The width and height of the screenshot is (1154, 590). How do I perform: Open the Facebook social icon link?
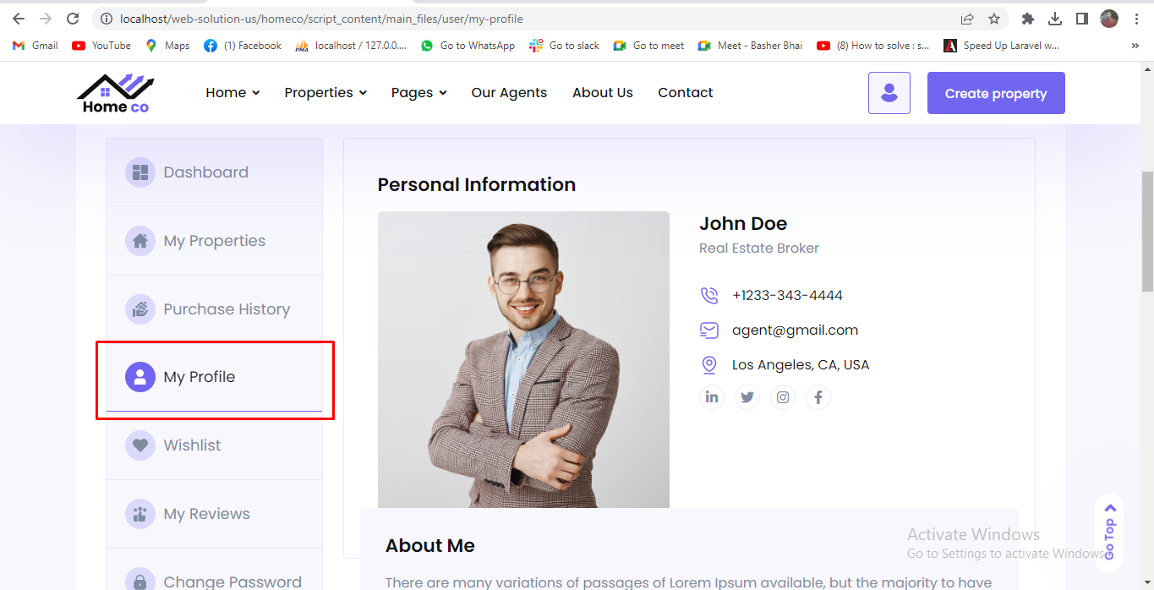coord(818,397)
